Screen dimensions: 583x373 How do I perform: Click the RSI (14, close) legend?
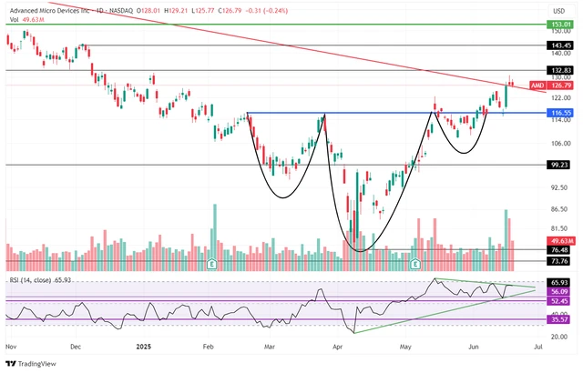40,280
